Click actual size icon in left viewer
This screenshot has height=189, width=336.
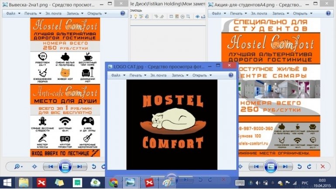35,166
